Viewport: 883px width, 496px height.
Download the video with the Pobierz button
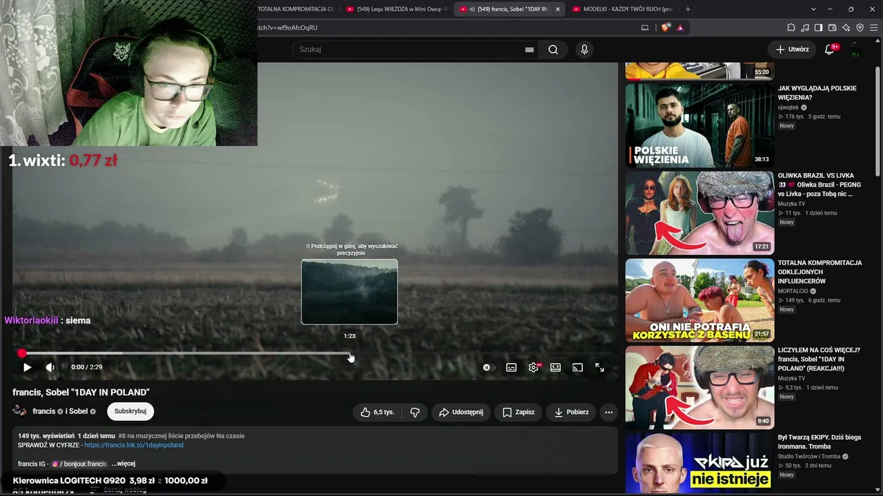click(571, 412)
